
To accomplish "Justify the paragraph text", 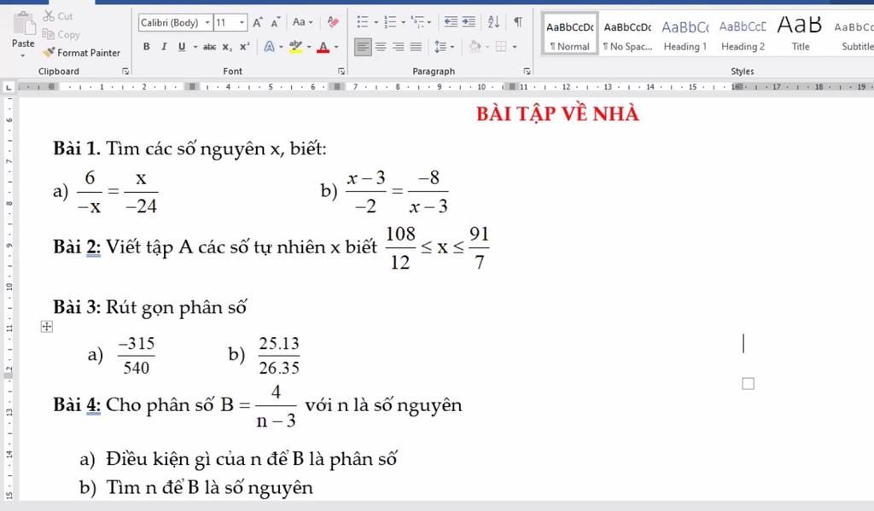I will 417,47.
